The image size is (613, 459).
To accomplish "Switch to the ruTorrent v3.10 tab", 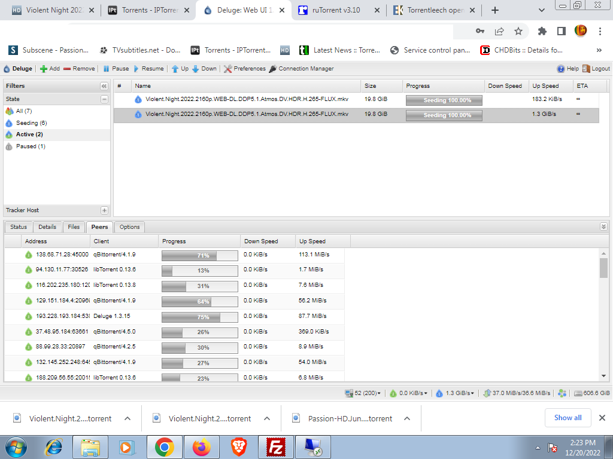I will 339,10.
